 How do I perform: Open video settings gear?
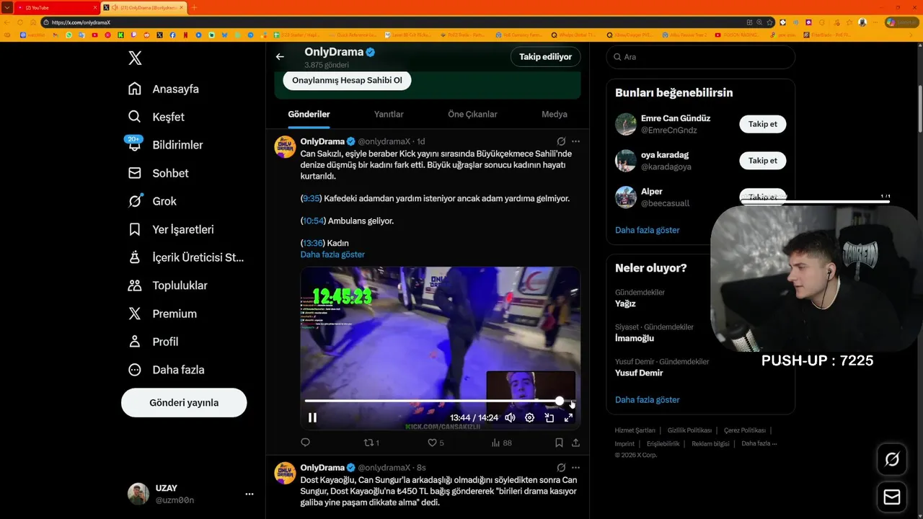tap(529, 417)
